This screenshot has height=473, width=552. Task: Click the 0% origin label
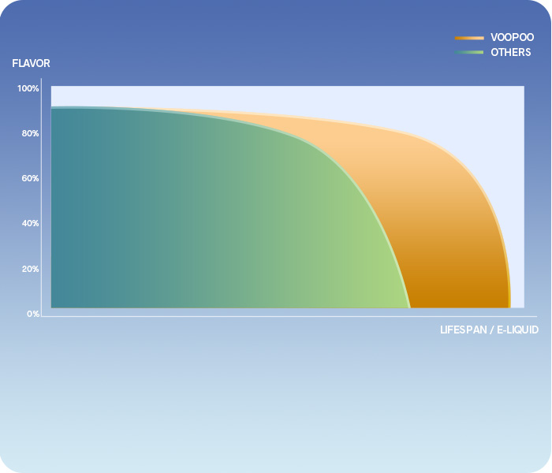32,314
